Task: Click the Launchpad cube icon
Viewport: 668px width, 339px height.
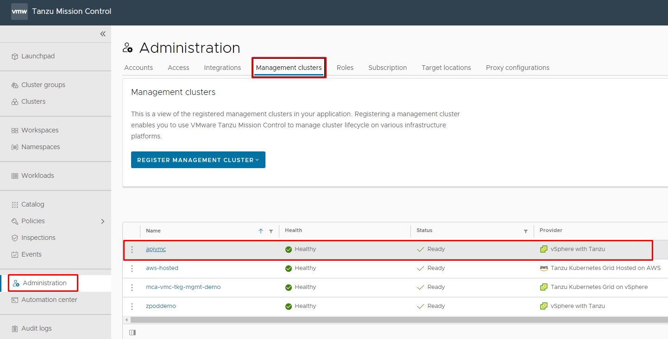Action: coord(15,56)
